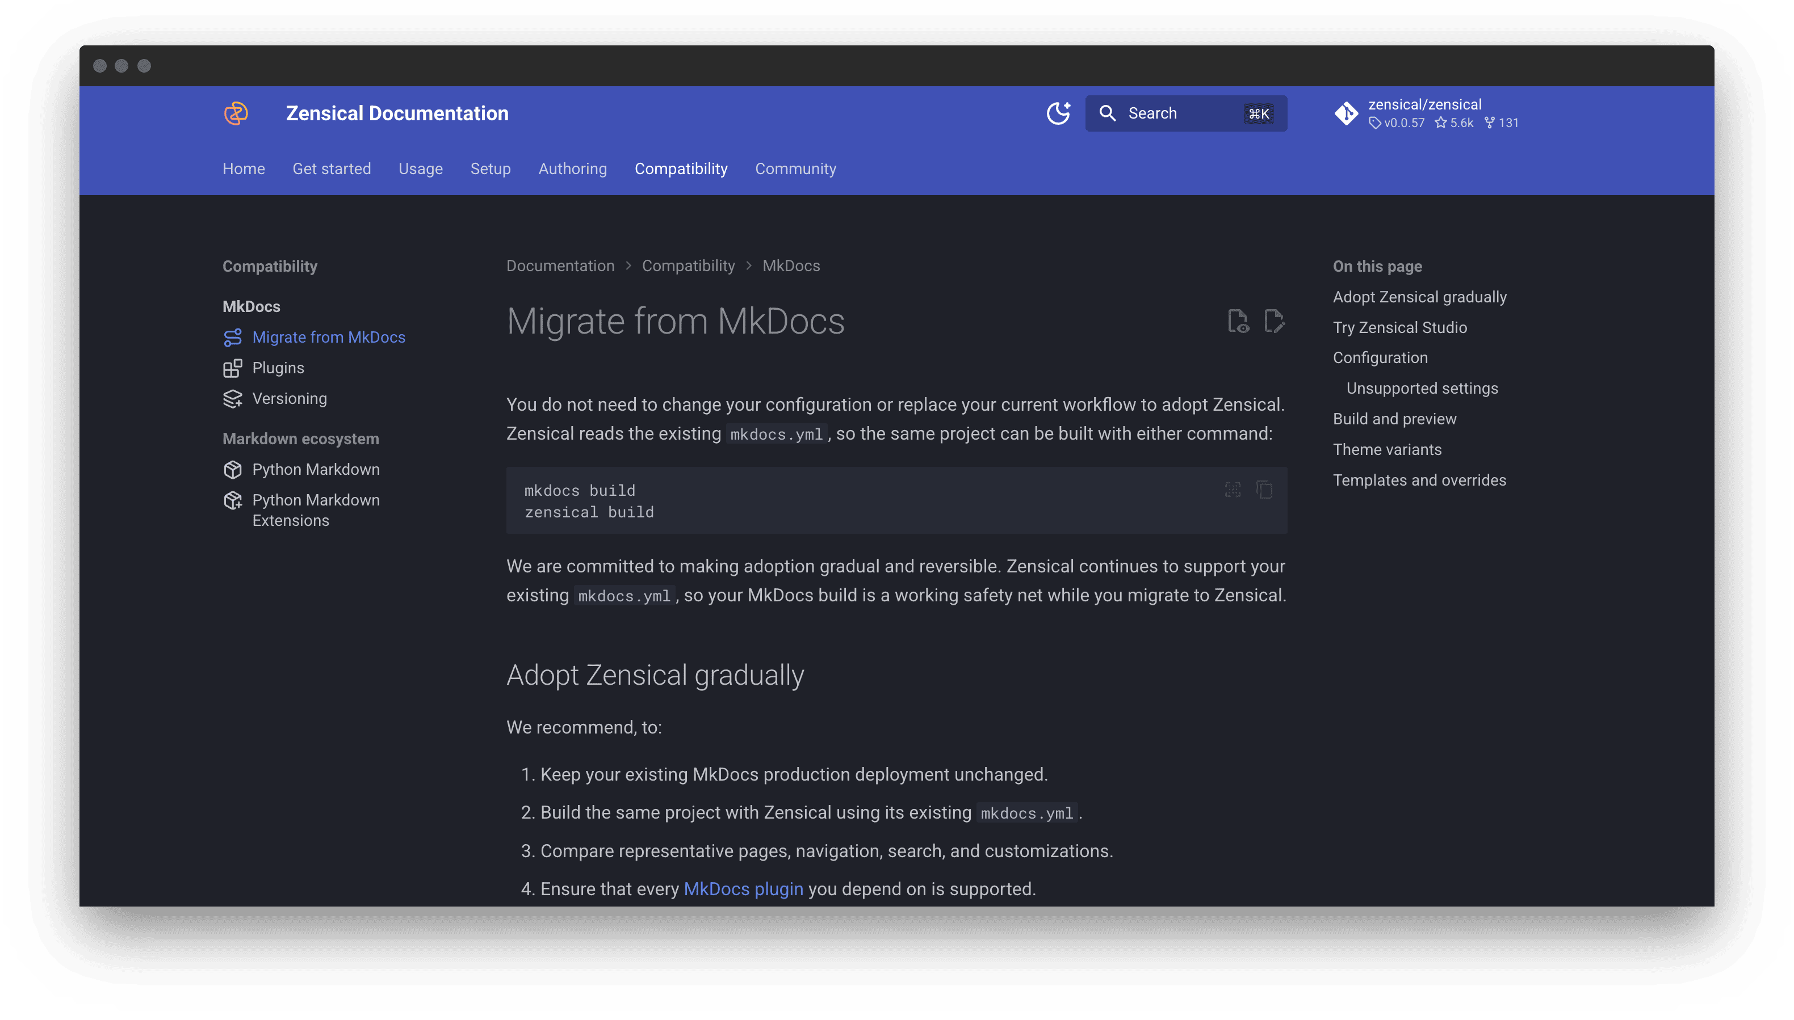Jump to Unsupported settings subsection
This screenshot has width=1794, height=1020.
pos(1422,389)
